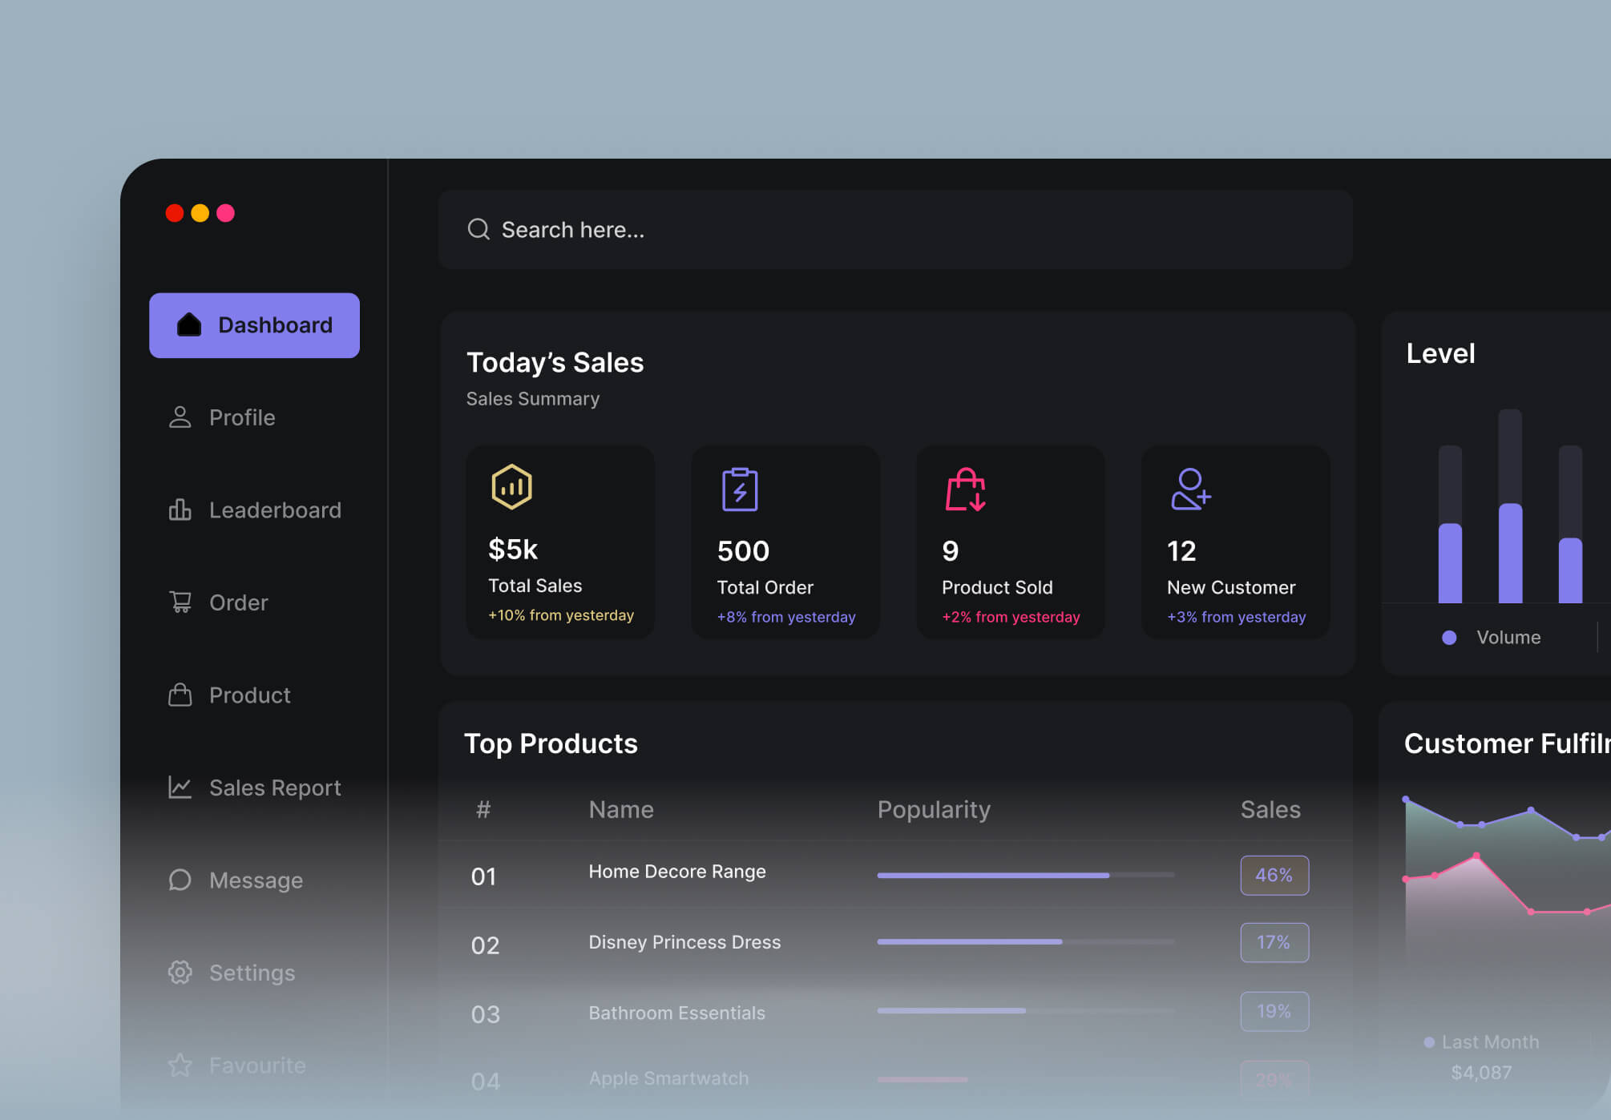Open the Message section
The height and width of the screenshot is (1120, 1611).
pyautogui.click(x=255, y=880)
